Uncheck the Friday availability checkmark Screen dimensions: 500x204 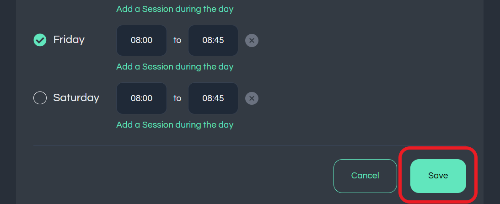coord(40,40)
